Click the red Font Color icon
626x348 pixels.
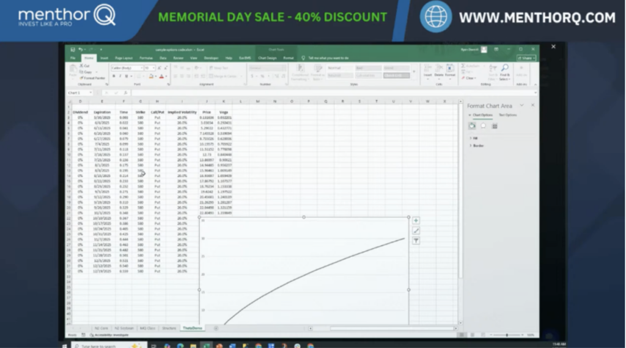161,76
